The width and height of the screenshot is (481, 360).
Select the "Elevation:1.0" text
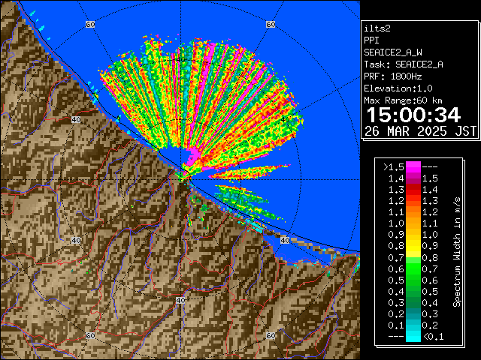coord(398,88)
